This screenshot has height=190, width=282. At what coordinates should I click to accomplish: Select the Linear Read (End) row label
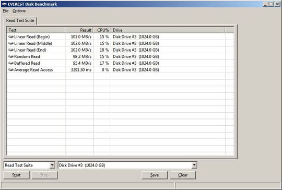click(30, 50)
